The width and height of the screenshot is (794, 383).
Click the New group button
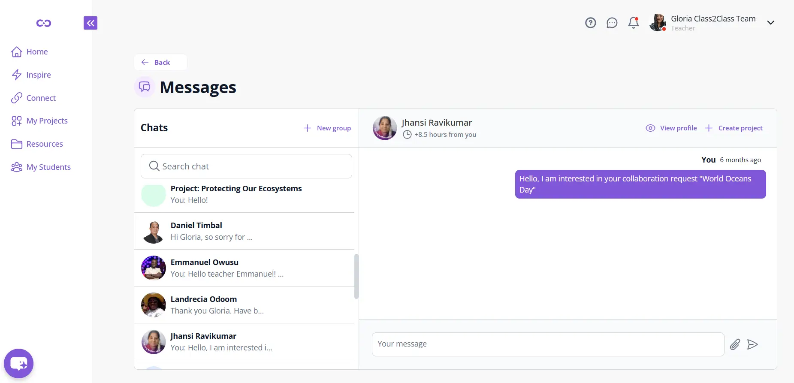coord(327,128)
